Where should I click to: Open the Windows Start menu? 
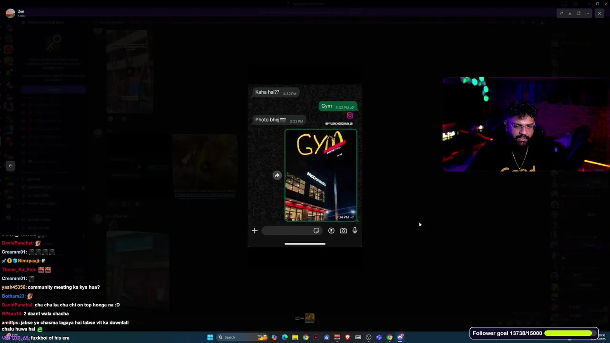click(x=210, y=337)
